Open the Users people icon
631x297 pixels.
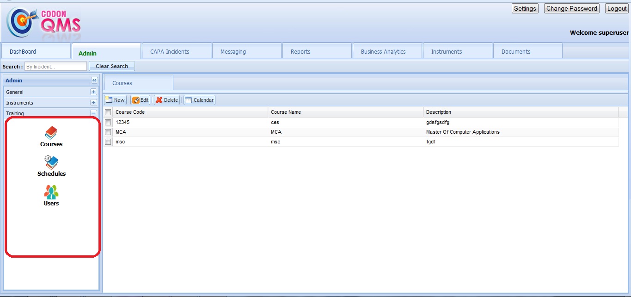point(51,192)
